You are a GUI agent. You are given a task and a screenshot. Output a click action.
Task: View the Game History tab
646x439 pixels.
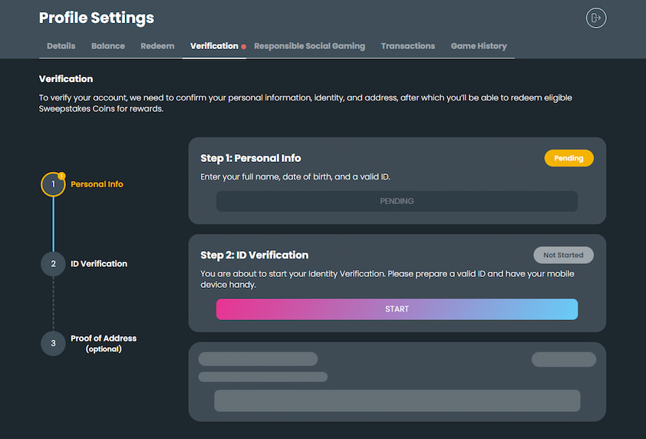pos(479,46)
